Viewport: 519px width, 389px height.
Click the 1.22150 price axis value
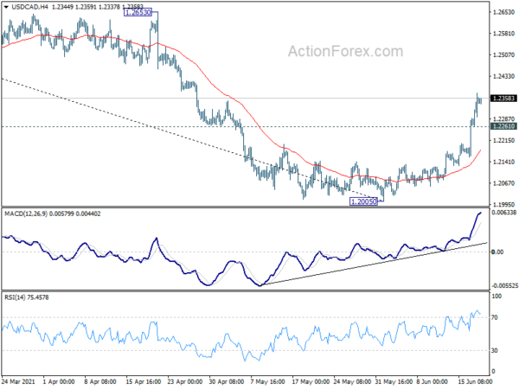[503, 141]
